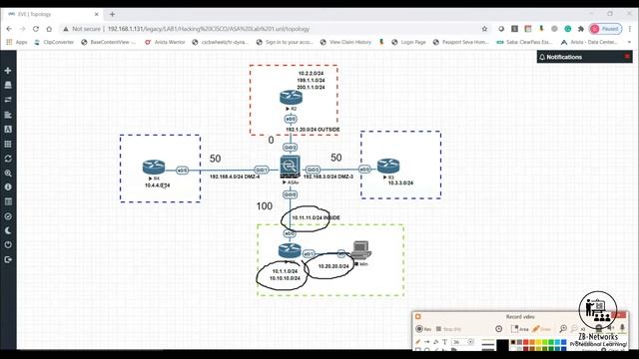This screenshot has height=359, width=639.
Task: Click the 192.168.4.0/24 DMZ-4 label
Action: [x=235, y=177]
